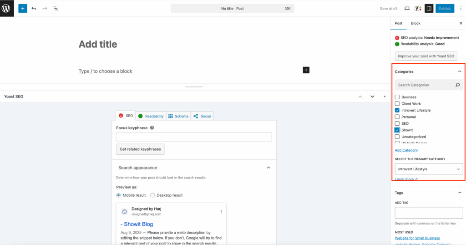Click the Type / to choose a block area

pyautogui.click(x=105, y=71)
